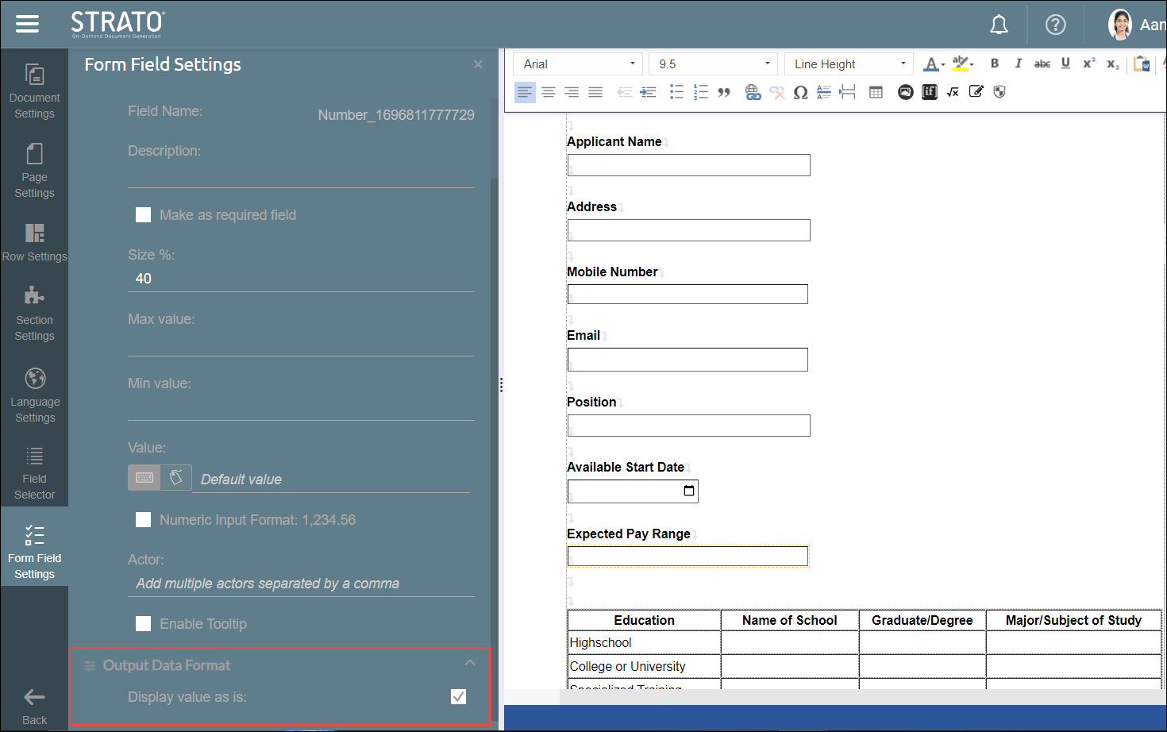This screenshot has height=732, width=1167.
Task: Open the Arial font dropdown
Action: click(x=580, y=64)
